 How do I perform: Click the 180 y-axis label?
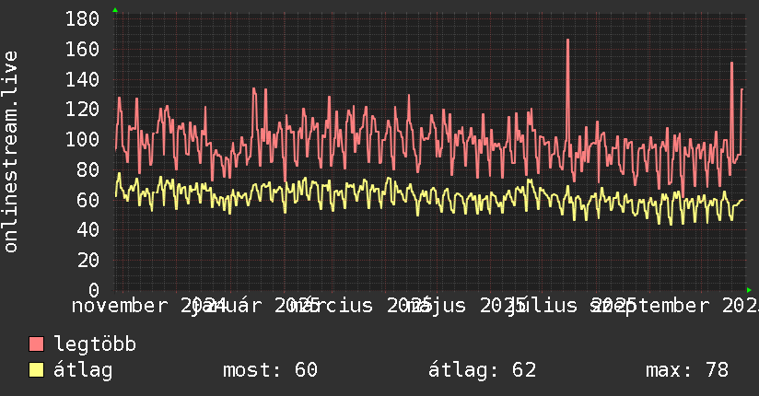pyautogui.click(x=82, y=19)
